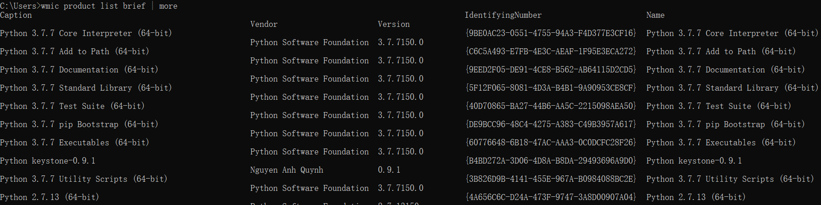Click the GUID starting with 9EED2F05
Image resolution: width=821 pixels, height=205 pixels.
(x=551, y=70)
